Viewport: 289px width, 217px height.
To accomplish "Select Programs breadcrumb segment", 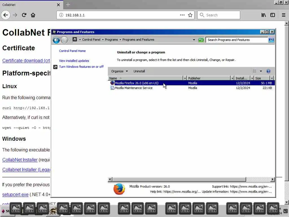I will pyautogui.click(x=111, y=40).
